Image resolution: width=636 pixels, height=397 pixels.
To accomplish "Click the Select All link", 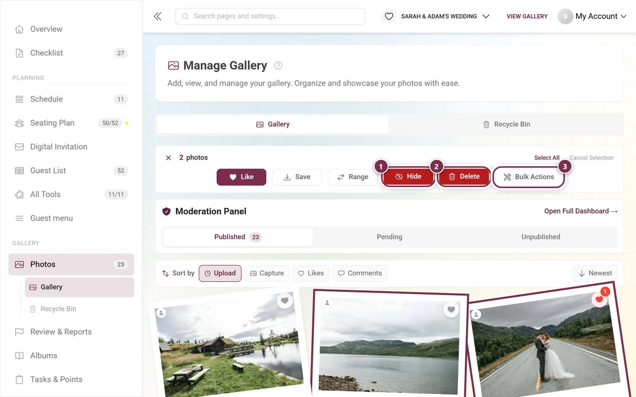I will tap(547, 158).
